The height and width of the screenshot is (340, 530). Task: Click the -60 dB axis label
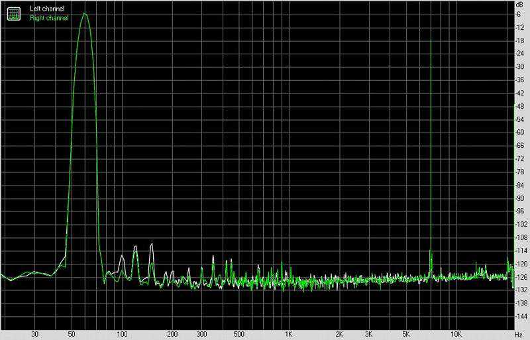519,133
